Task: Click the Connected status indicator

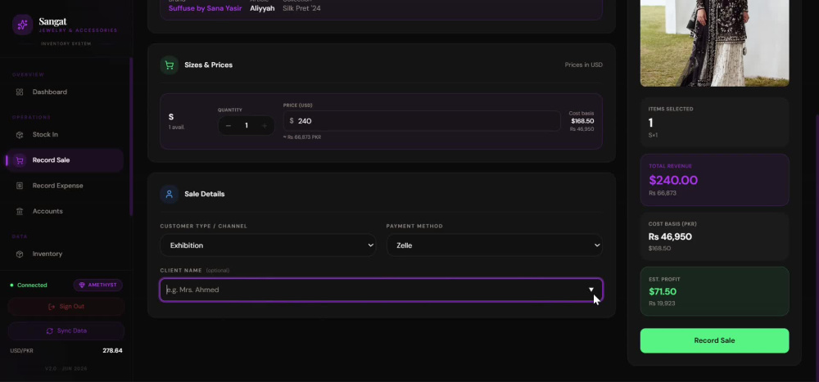Action: pyautogui.click(x=29, y=285)
